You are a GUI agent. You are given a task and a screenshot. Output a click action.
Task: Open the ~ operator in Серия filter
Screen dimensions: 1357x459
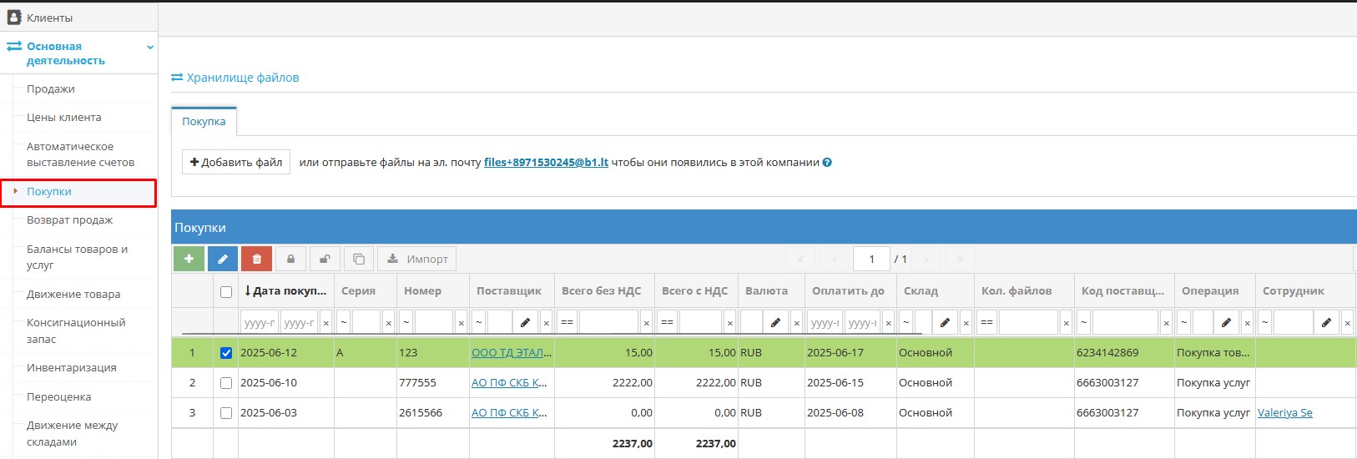coord(344,322)
